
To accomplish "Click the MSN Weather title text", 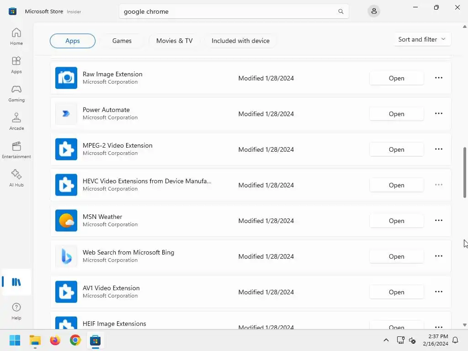I will pyautogui.click(x=102, y=217).
